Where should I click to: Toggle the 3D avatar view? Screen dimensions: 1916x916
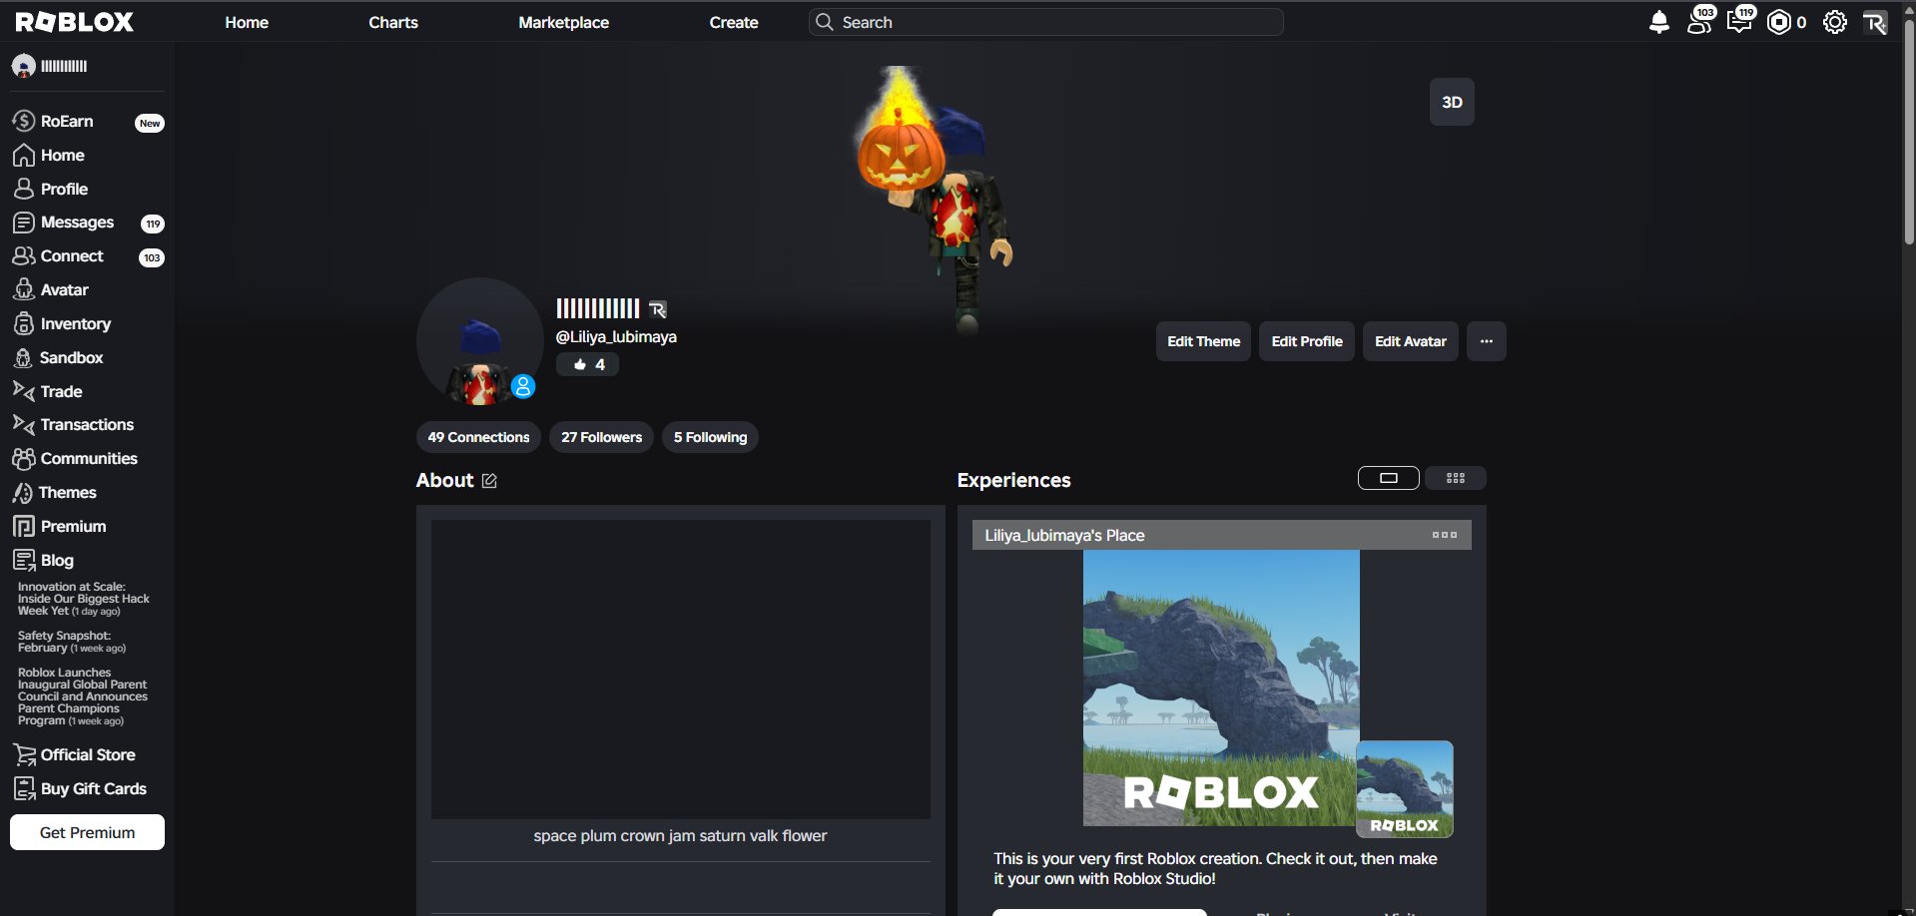click(1452, 102)
